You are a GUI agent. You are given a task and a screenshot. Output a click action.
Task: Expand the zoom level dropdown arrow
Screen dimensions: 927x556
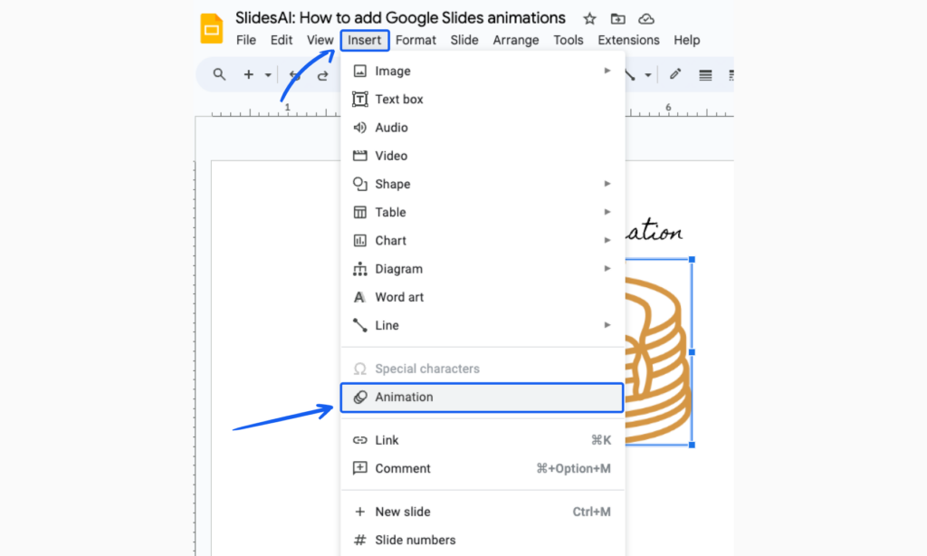coord(268,74)
